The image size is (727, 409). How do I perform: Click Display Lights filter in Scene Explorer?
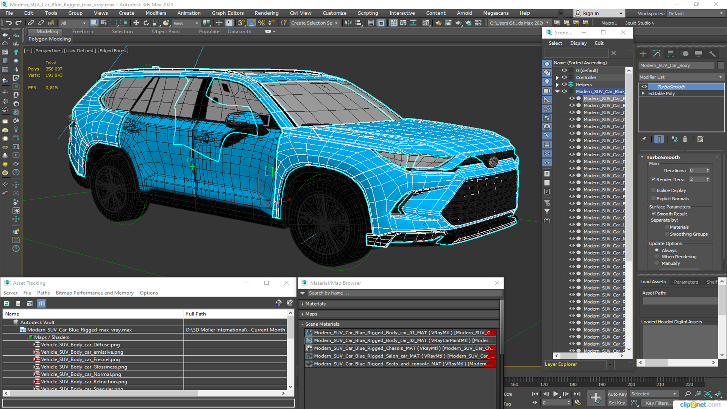pos(547,82)
